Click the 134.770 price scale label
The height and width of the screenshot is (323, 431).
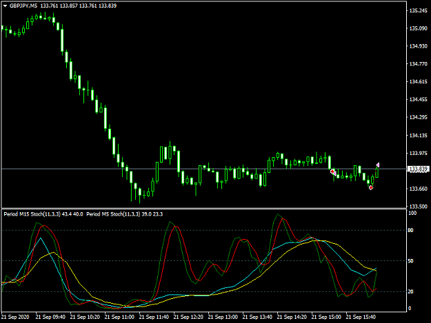[419, 64]
